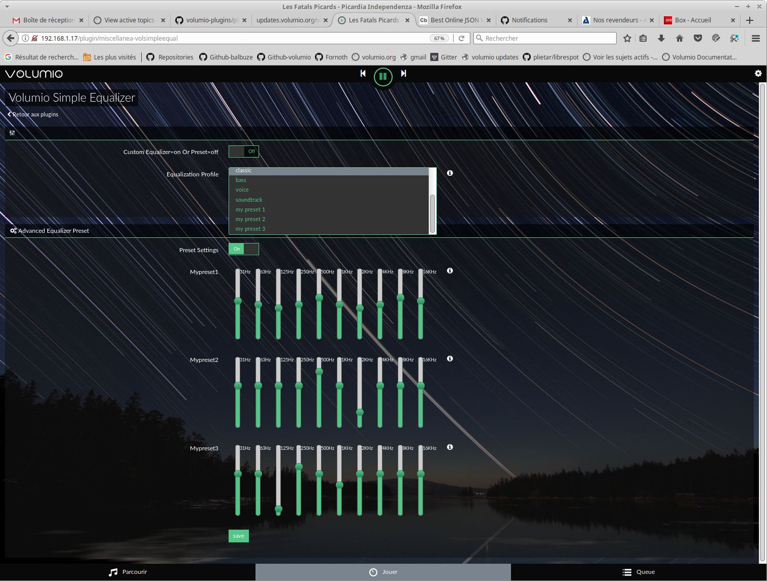The image size is (767, 581).
Task: Select soundtrack equalization profile
Action: coord(329,200)
